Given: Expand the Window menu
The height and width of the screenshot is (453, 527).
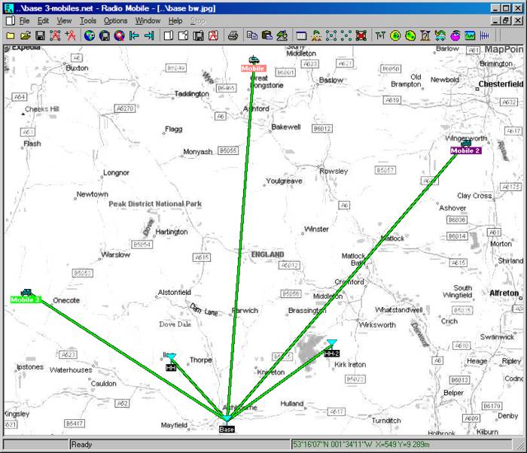Looking at the screenshot, I should (x=148, y=21).
